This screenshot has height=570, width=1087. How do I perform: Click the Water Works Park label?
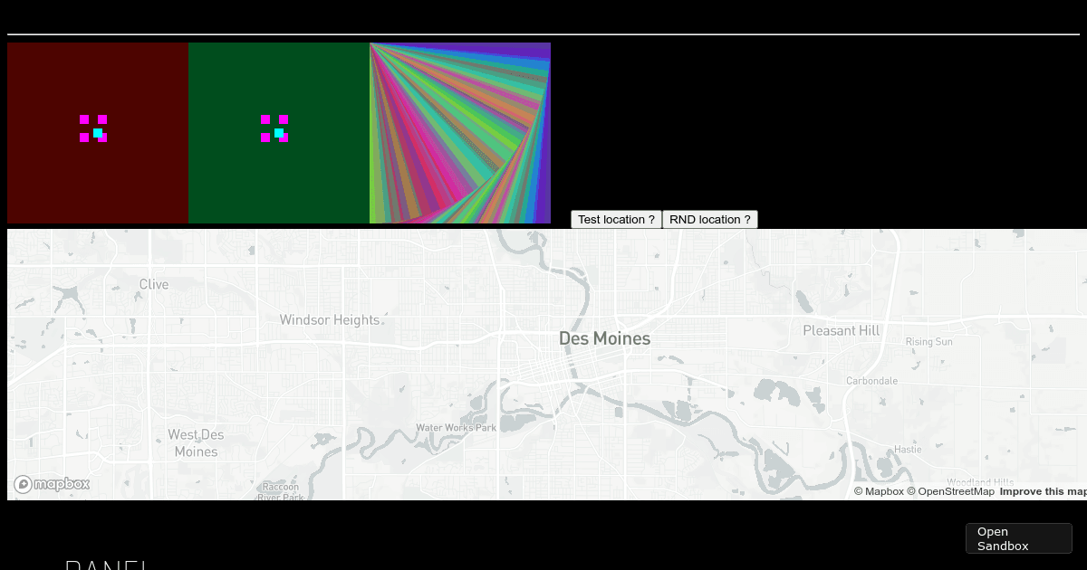[x=456, y=427]
